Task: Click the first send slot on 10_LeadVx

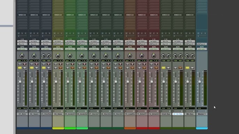Action: pos(130,17)
